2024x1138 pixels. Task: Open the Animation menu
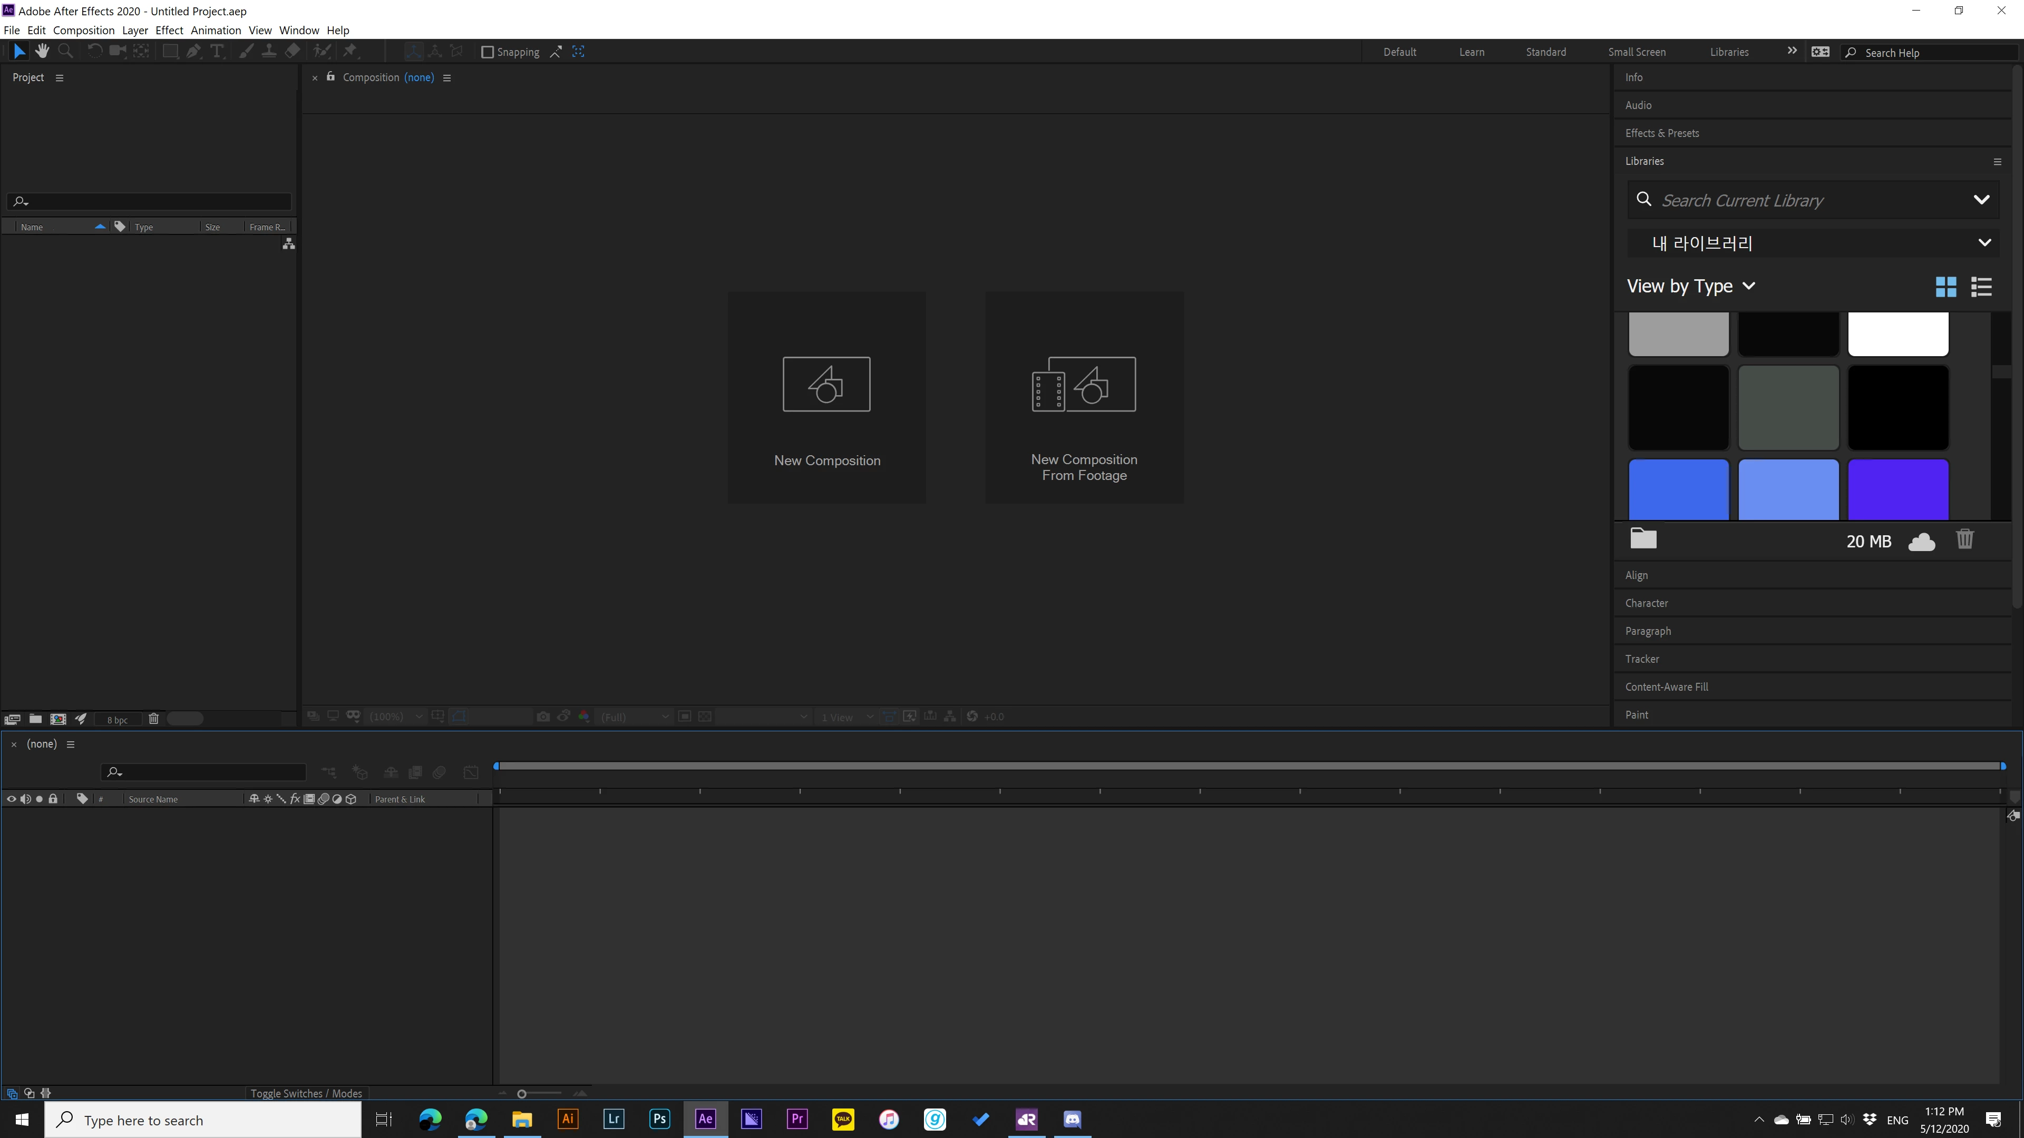coord(215,30)
